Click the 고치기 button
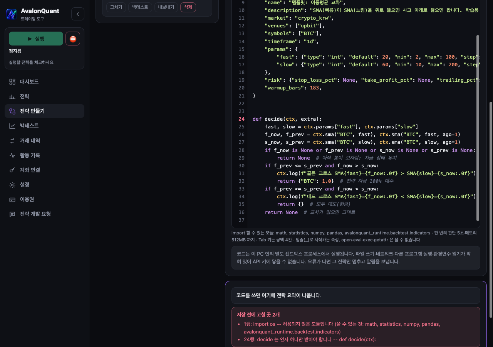The height and width of the screenshot is (347, 493). (116, 7)
